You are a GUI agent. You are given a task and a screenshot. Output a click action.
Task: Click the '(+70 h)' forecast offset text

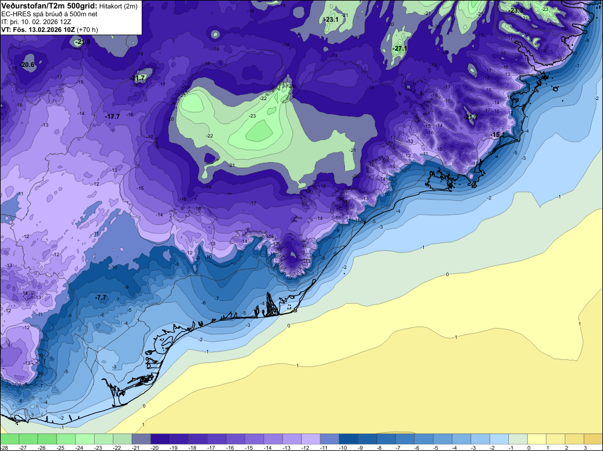87,30
